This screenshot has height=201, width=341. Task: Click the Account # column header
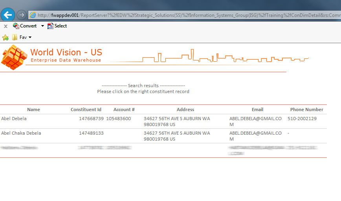click(124, 110)
